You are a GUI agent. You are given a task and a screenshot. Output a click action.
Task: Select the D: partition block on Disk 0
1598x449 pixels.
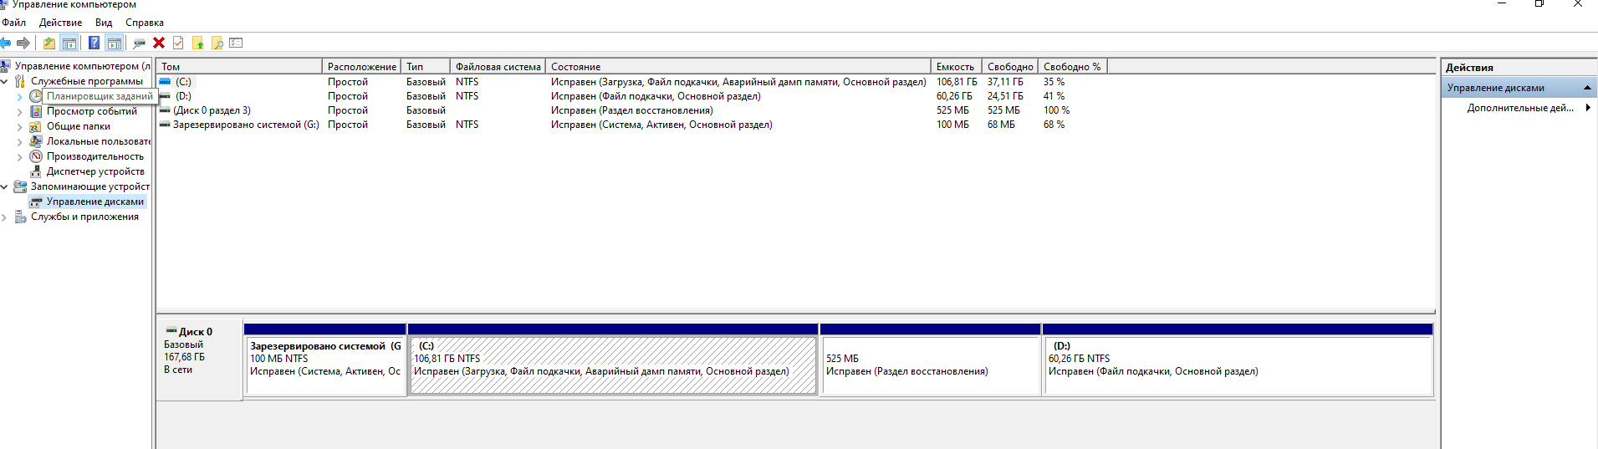click(1237, 365)
